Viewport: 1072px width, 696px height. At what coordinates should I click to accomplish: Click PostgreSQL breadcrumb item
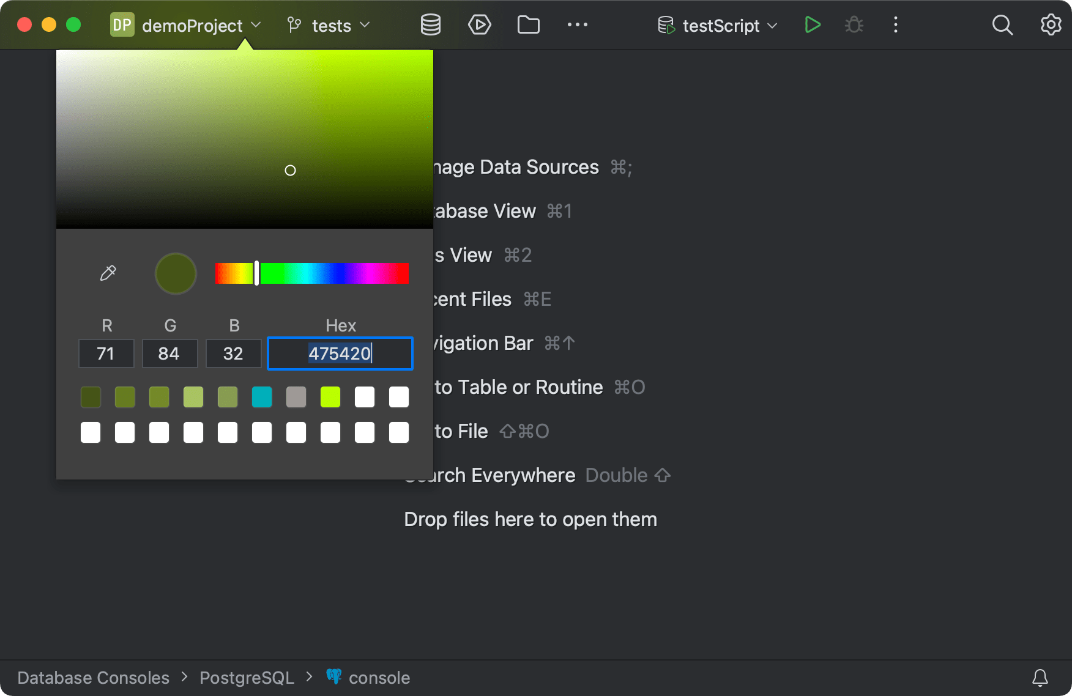click(x=247, y=678)
